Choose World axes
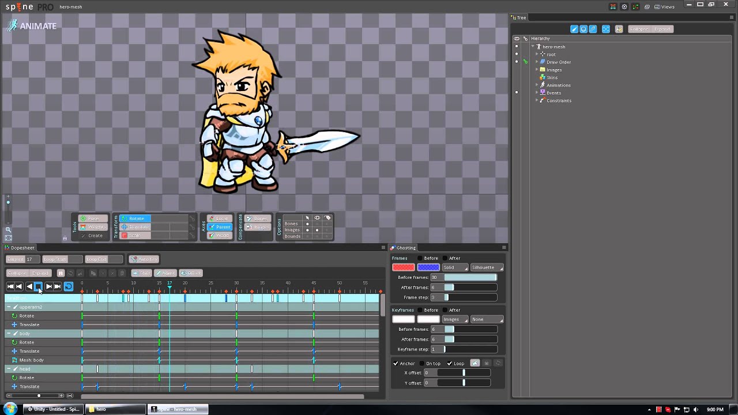This screenshot has height=415, width=738. pyautogui.click(x=220, y=236)
